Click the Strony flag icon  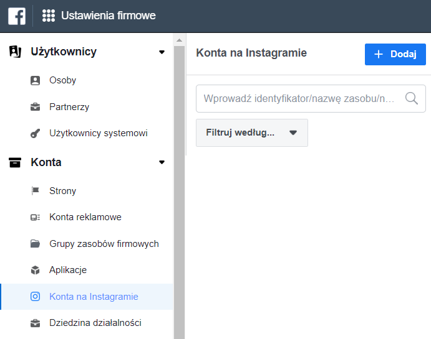[x=35, y=191]
